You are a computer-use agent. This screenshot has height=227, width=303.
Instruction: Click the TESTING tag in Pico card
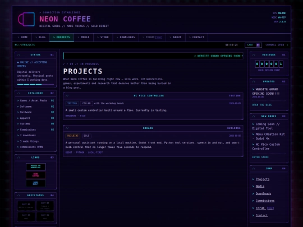tap(72, 104)
